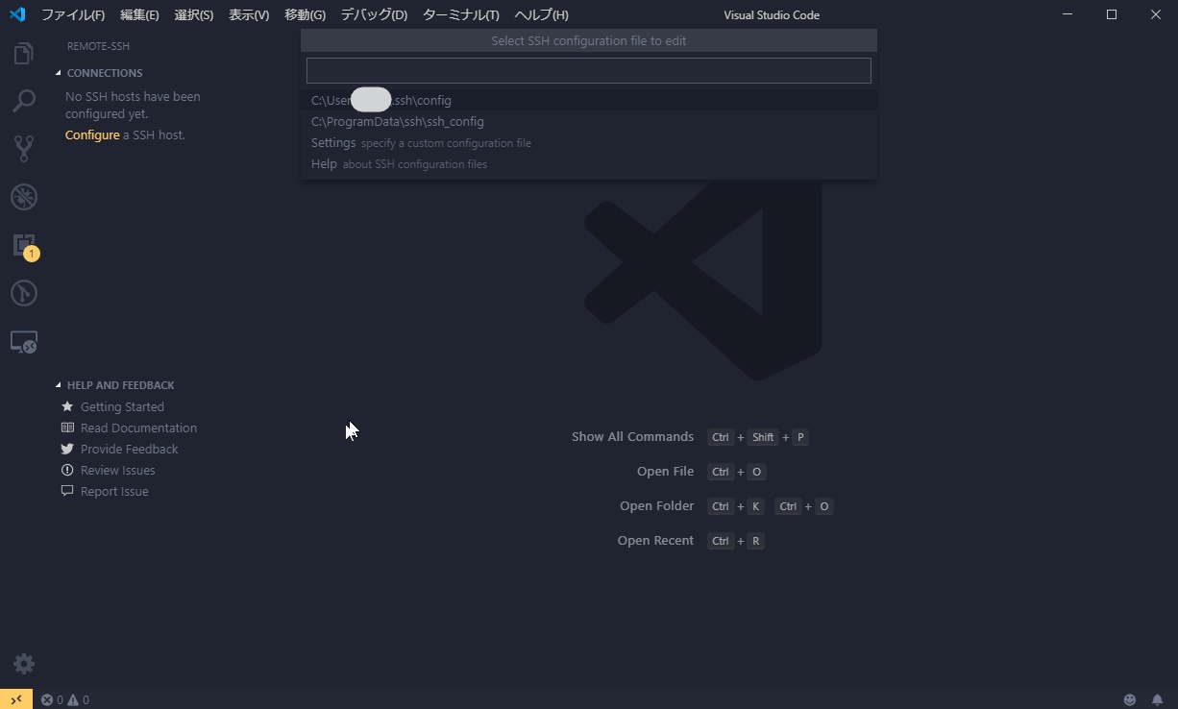The width and height of the screenshot is (1178, 709).
Task: Open errors and warnings from status bar
Action: click(x=63, y=699)
